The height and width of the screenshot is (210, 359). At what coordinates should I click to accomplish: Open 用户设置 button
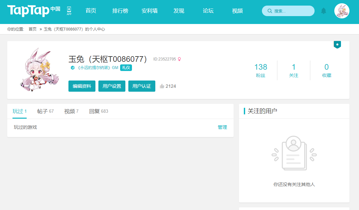tap(112, 86)
